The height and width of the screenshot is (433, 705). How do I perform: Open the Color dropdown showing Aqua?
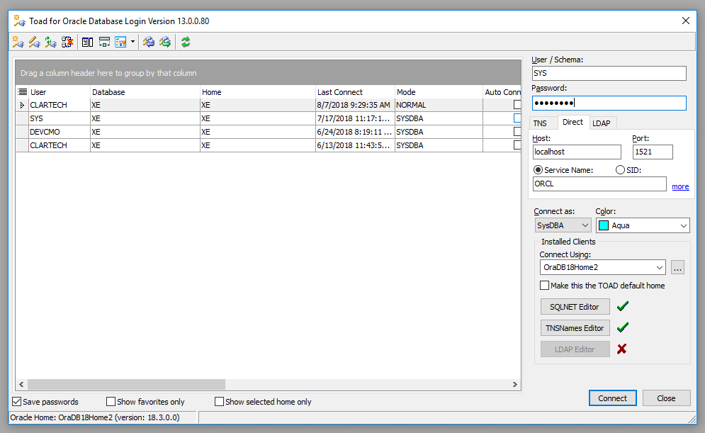pos(643,225)
